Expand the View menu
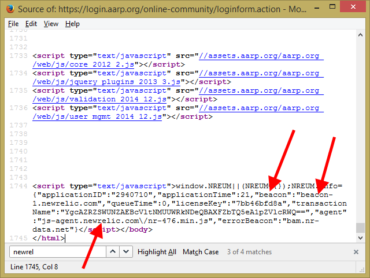Viewport: 370px width, 278px height. [x=51, y=24]
